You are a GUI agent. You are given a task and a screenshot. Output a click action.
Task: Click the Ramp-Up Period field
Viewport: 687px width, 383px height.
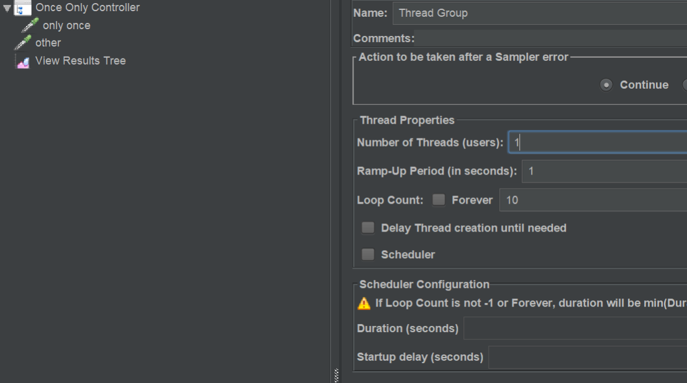click(x=604, y=171)
